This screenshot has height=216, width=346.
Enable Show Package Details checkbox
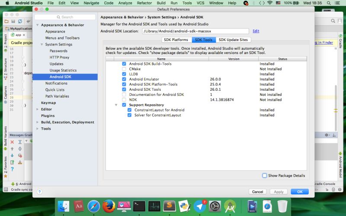pyautogui.click(x=264, y=175)
